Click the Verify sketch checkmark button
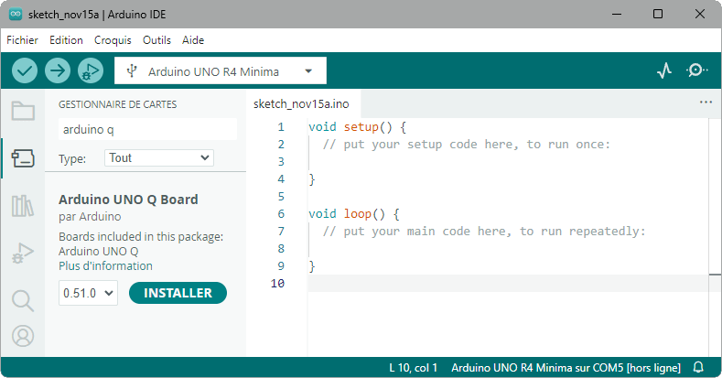This screenshot has height=378, width=722. point(25,70)
